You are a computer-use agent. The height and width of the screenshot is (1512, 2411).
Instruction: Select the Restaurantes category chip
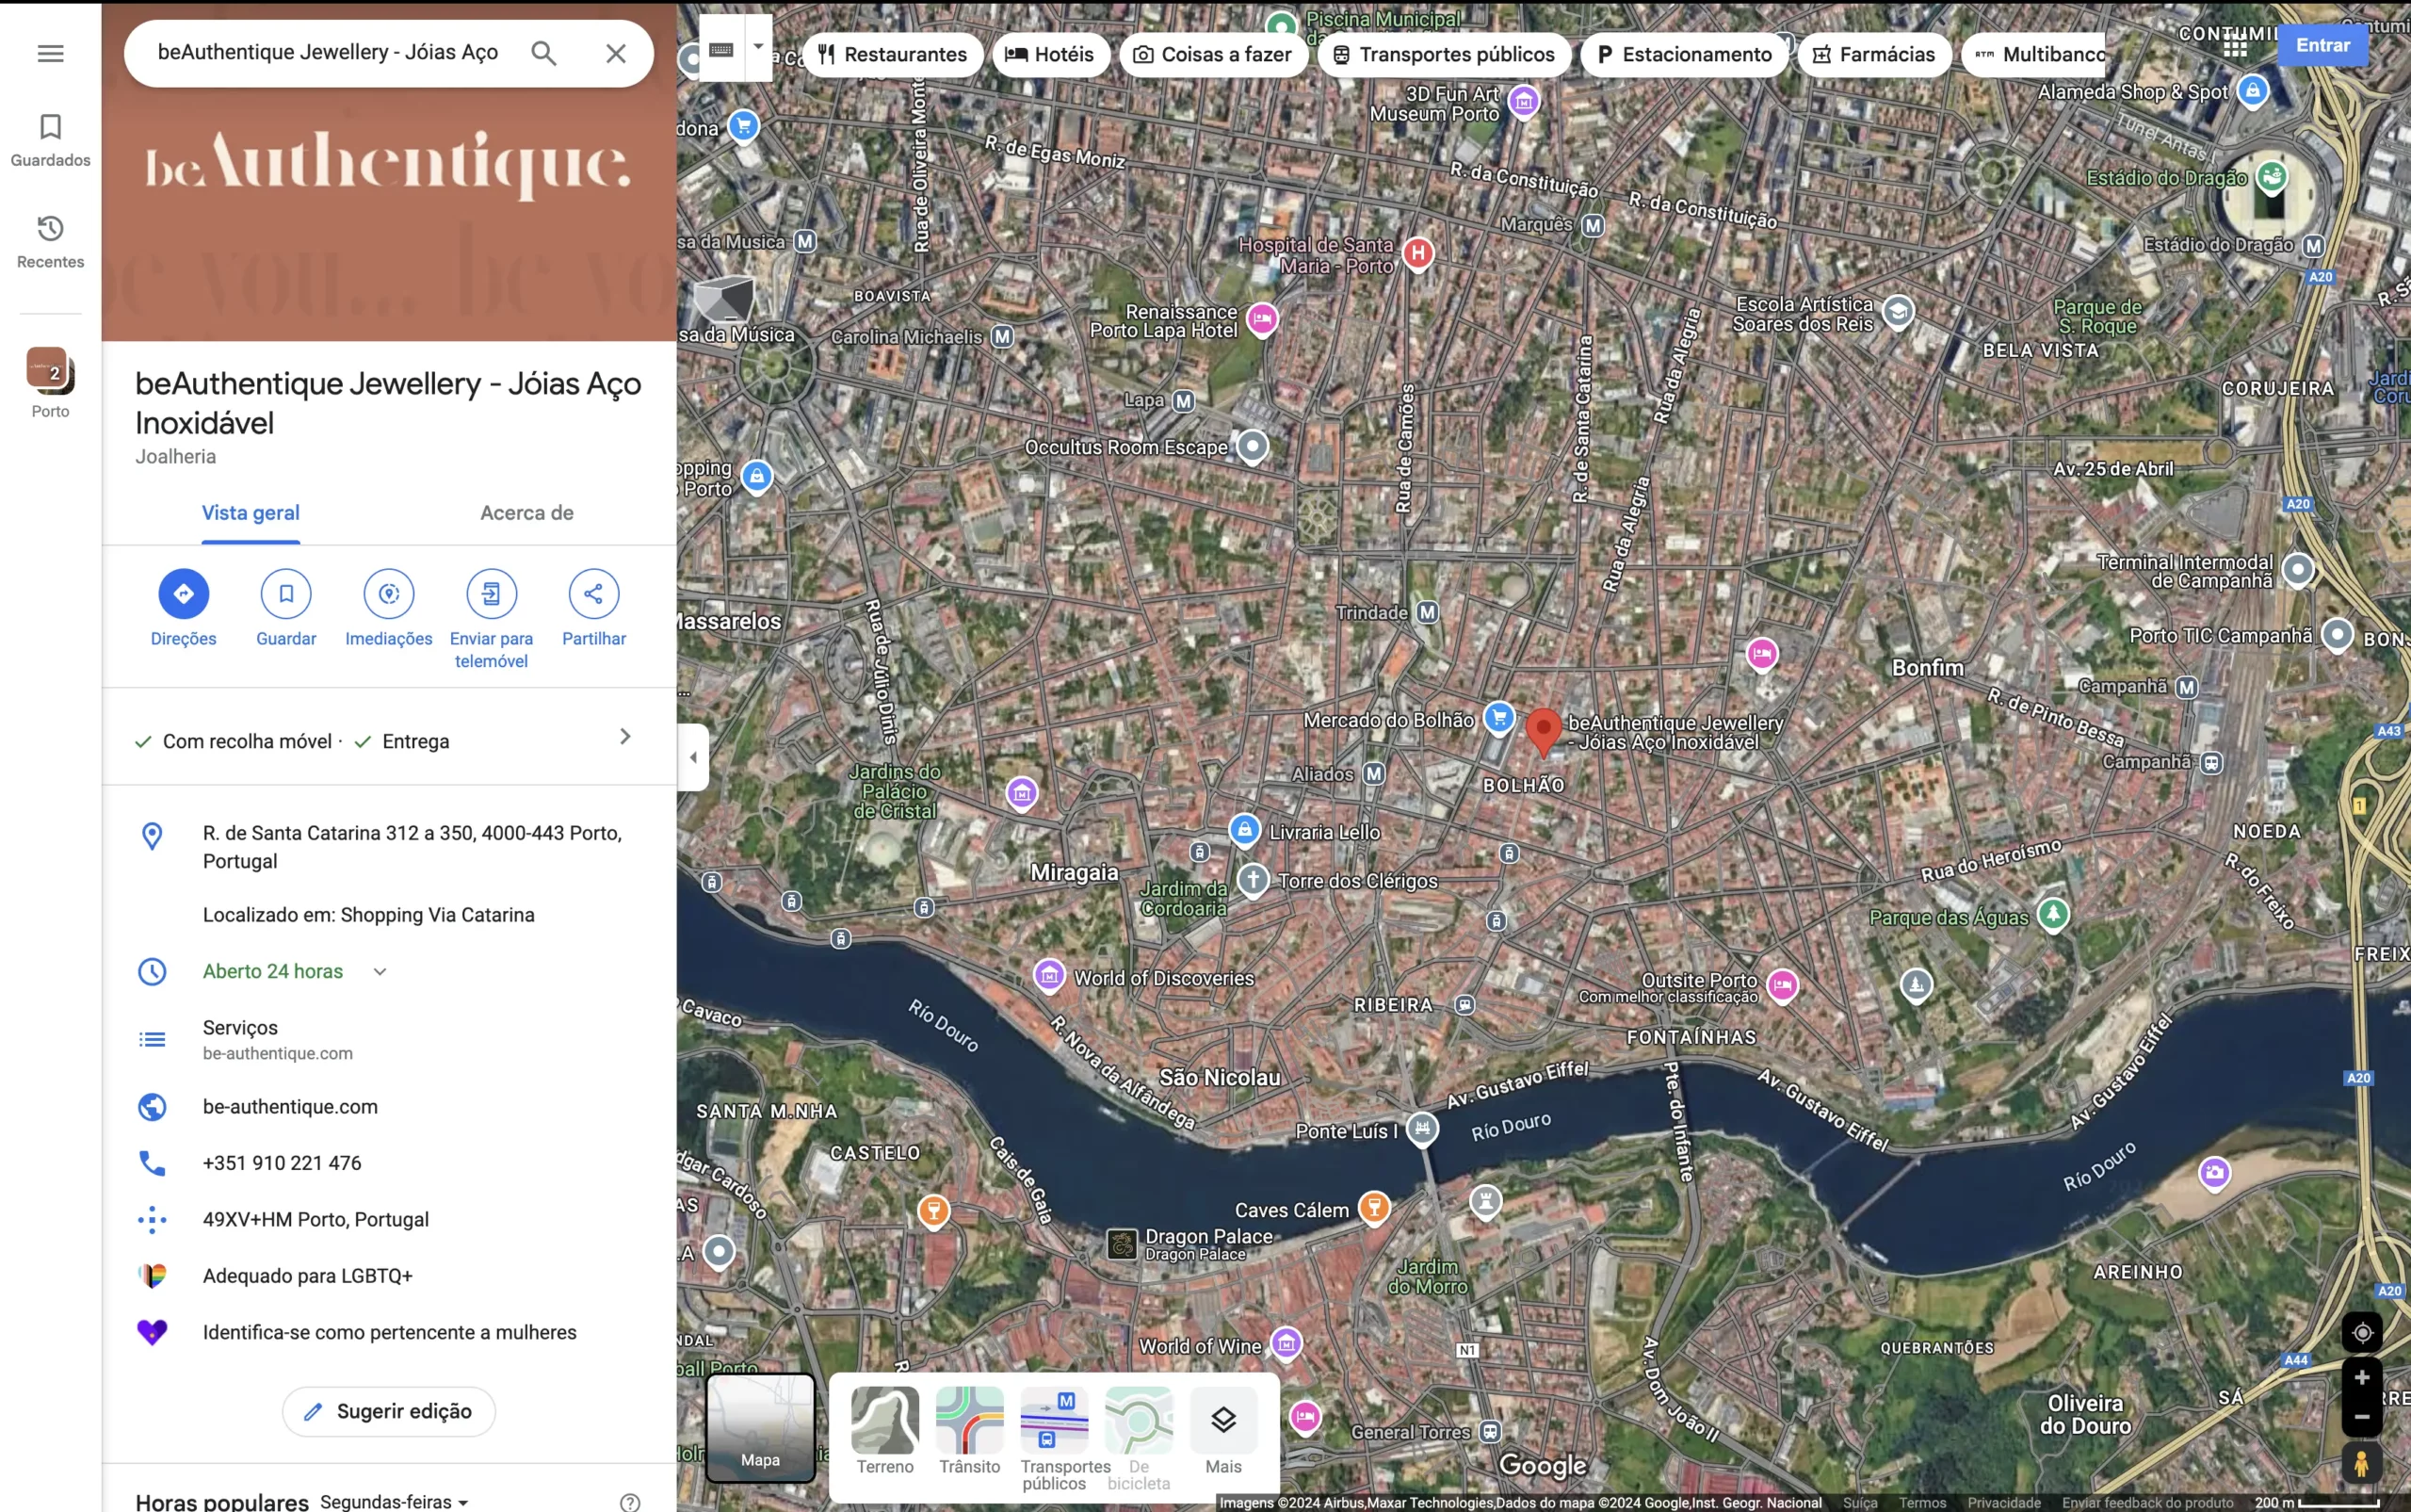click(x=893, y=54)
